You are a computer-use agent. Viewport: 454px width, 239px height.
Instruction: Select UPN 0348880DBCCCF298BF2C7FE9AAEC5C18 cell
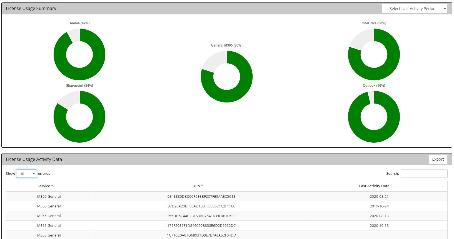click(201, 197)
